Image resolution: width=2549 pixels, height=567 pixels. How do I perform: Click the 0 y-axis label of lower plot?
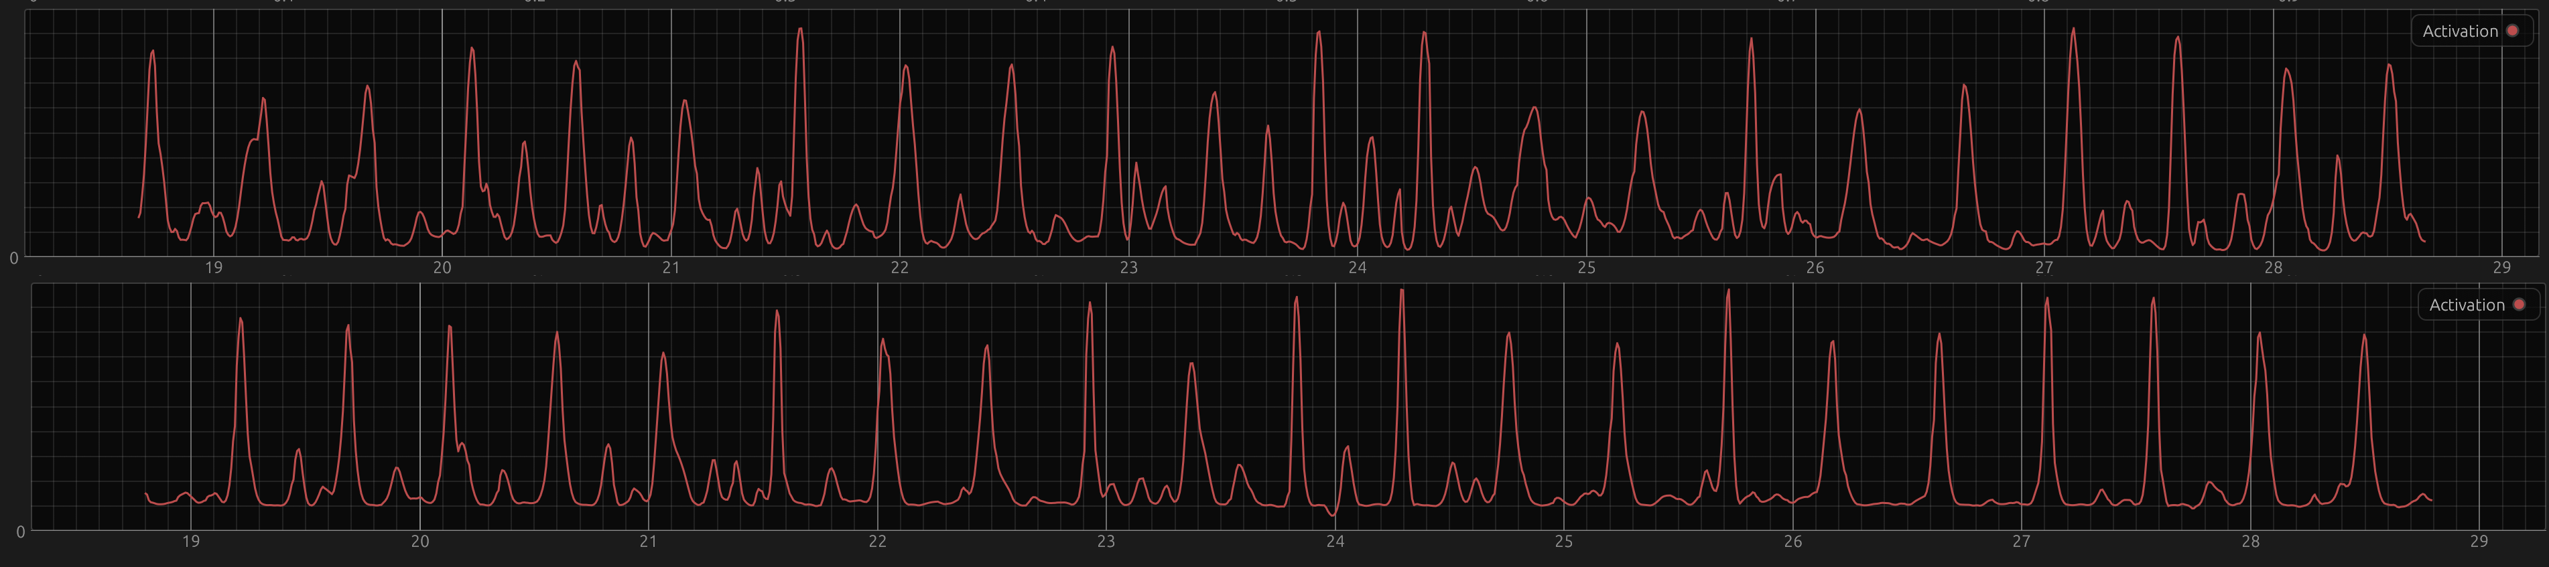coord(21,532)
